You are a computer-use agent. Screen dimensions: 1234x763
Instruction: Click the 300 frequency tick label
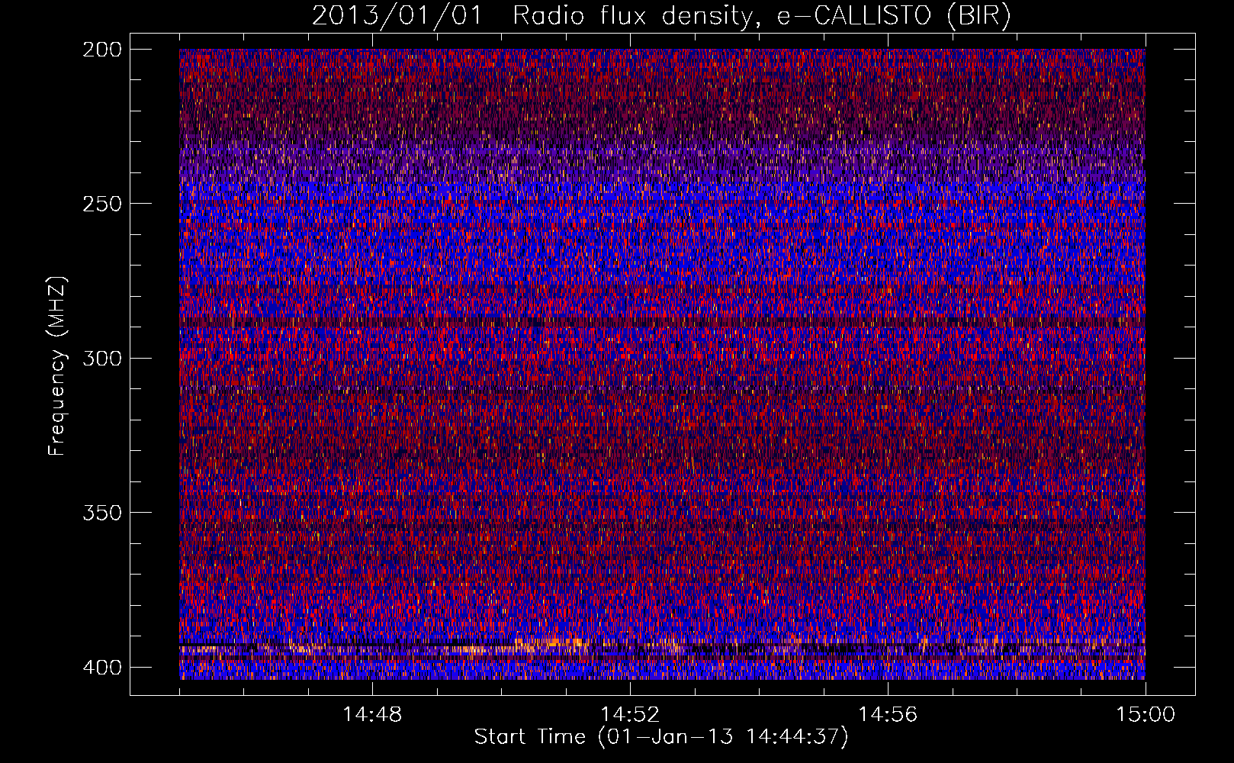click(x=102, y=358)
